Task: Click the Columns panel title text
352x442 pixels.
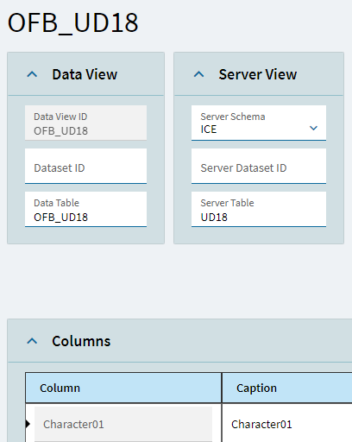Action: click(x=81, y=341)
